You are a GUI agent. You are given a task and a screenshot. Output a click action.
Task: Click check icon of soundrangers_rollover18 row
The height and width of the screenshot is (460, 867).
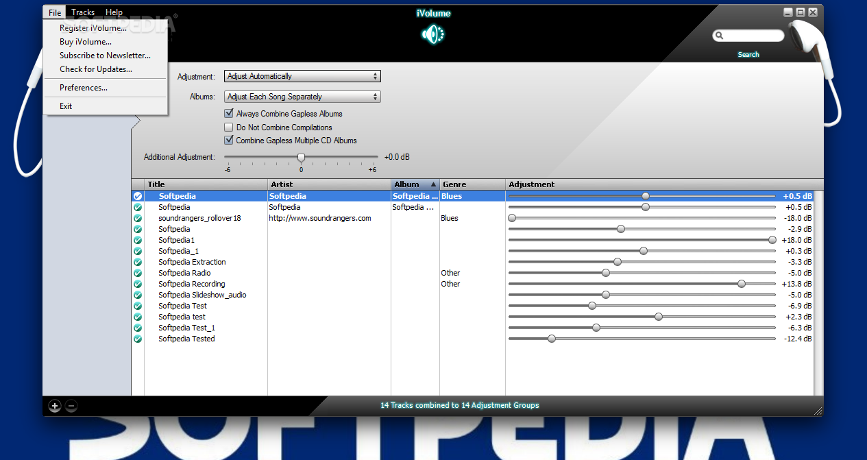138,218
